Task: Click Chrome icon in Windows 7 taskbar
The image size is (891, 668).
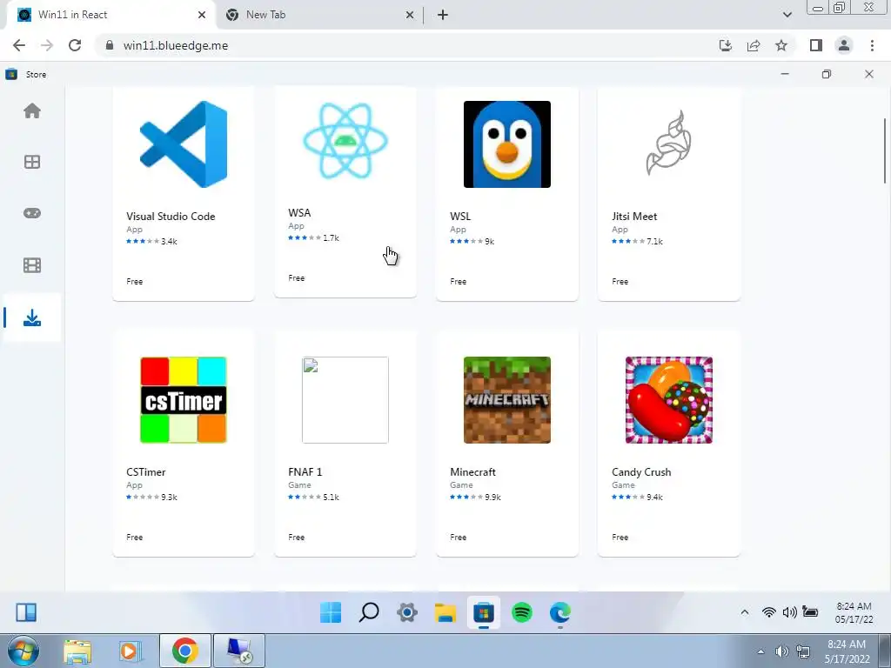Action: coord(184,651)
